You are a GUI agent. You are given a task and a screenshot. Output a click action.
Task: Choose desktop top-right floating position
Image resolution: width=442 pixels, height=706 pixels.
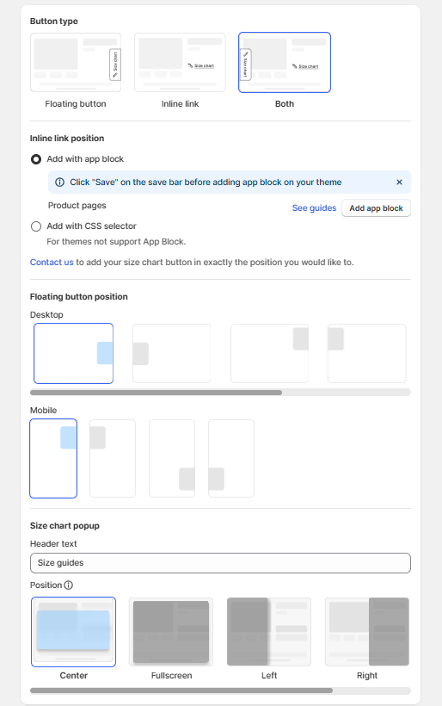(x=269, y=354)
